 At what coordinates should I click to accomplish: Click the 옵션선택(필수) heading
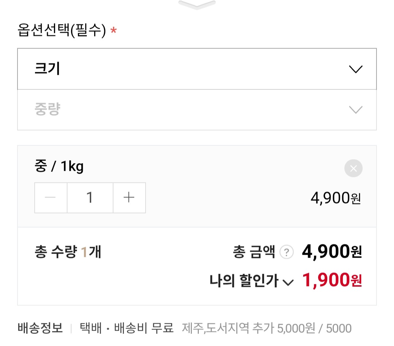click(x=62, y=31)
